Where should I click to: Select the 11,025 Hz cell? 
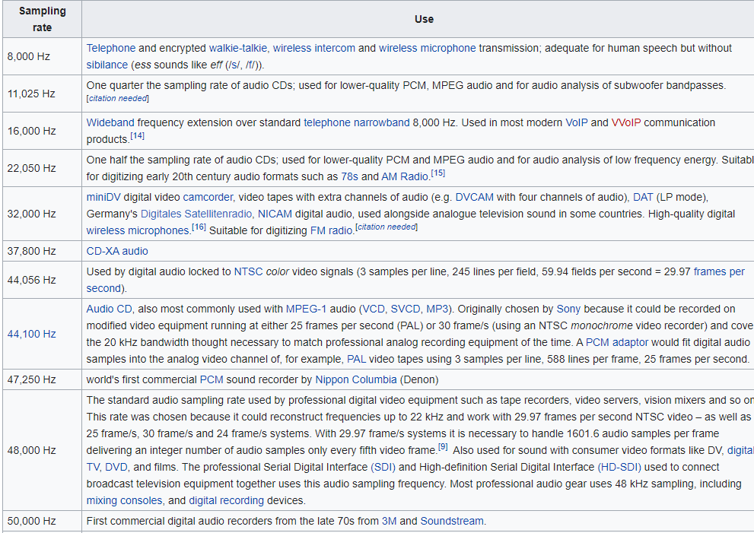43,94
